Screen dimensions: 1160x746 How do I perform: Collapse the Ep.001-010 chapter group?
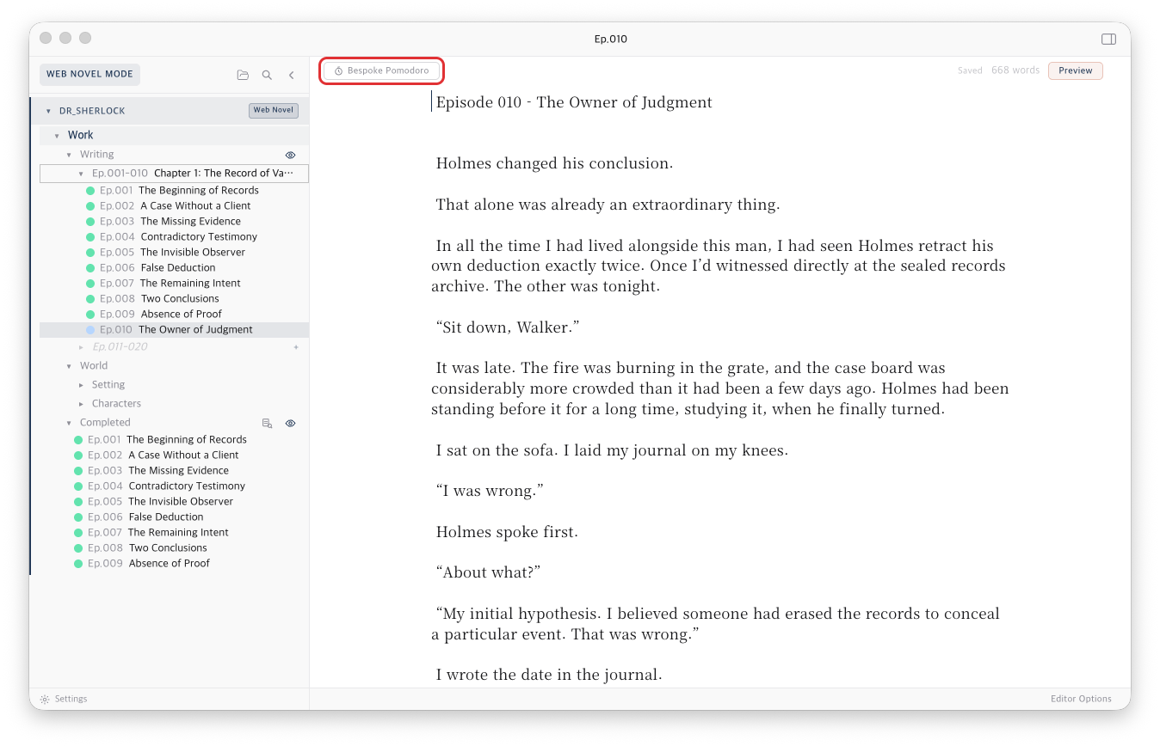(81, 174)
